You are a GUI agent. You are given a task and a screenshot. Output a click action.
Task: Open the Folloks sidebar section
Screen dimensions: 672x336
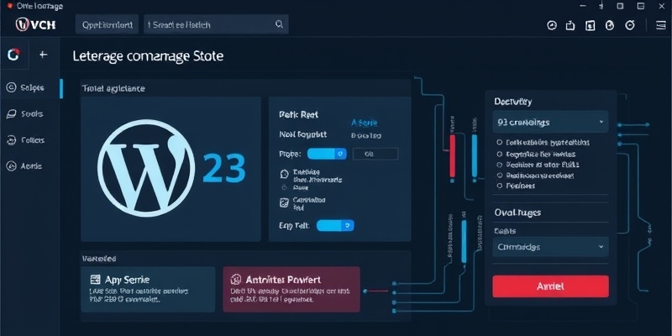(30, 140)
